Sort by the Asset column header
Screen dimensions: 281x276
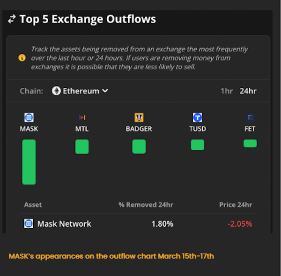(33, 205)
